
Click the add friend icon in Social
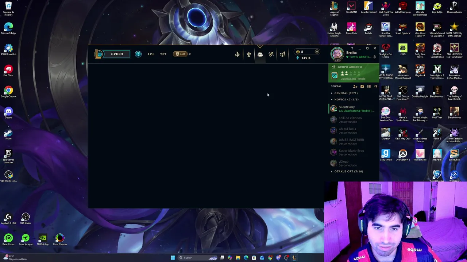[355, 87]
